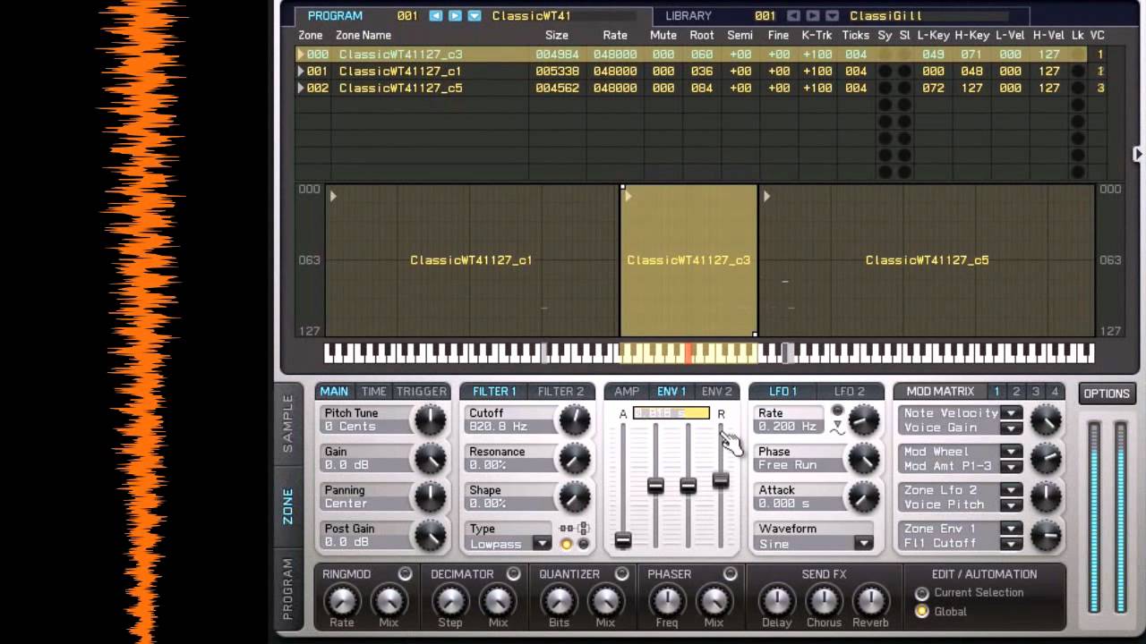Select the PROGRAM side tab

[288, 589]
